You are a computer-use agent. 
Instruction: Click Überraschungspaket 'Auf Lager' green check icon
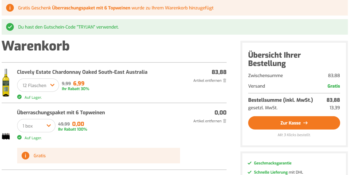pos(19,138)
